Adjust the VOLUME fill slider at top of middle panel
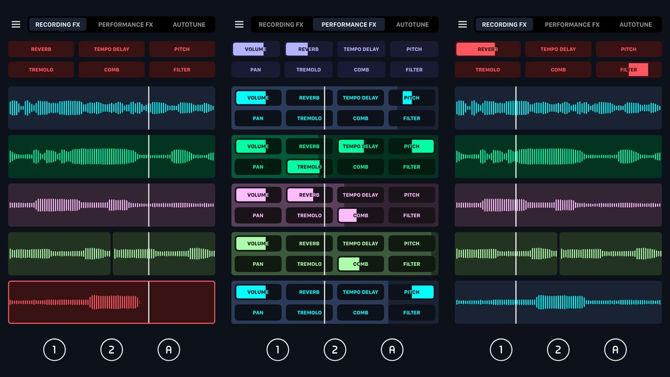 [255, 49]
